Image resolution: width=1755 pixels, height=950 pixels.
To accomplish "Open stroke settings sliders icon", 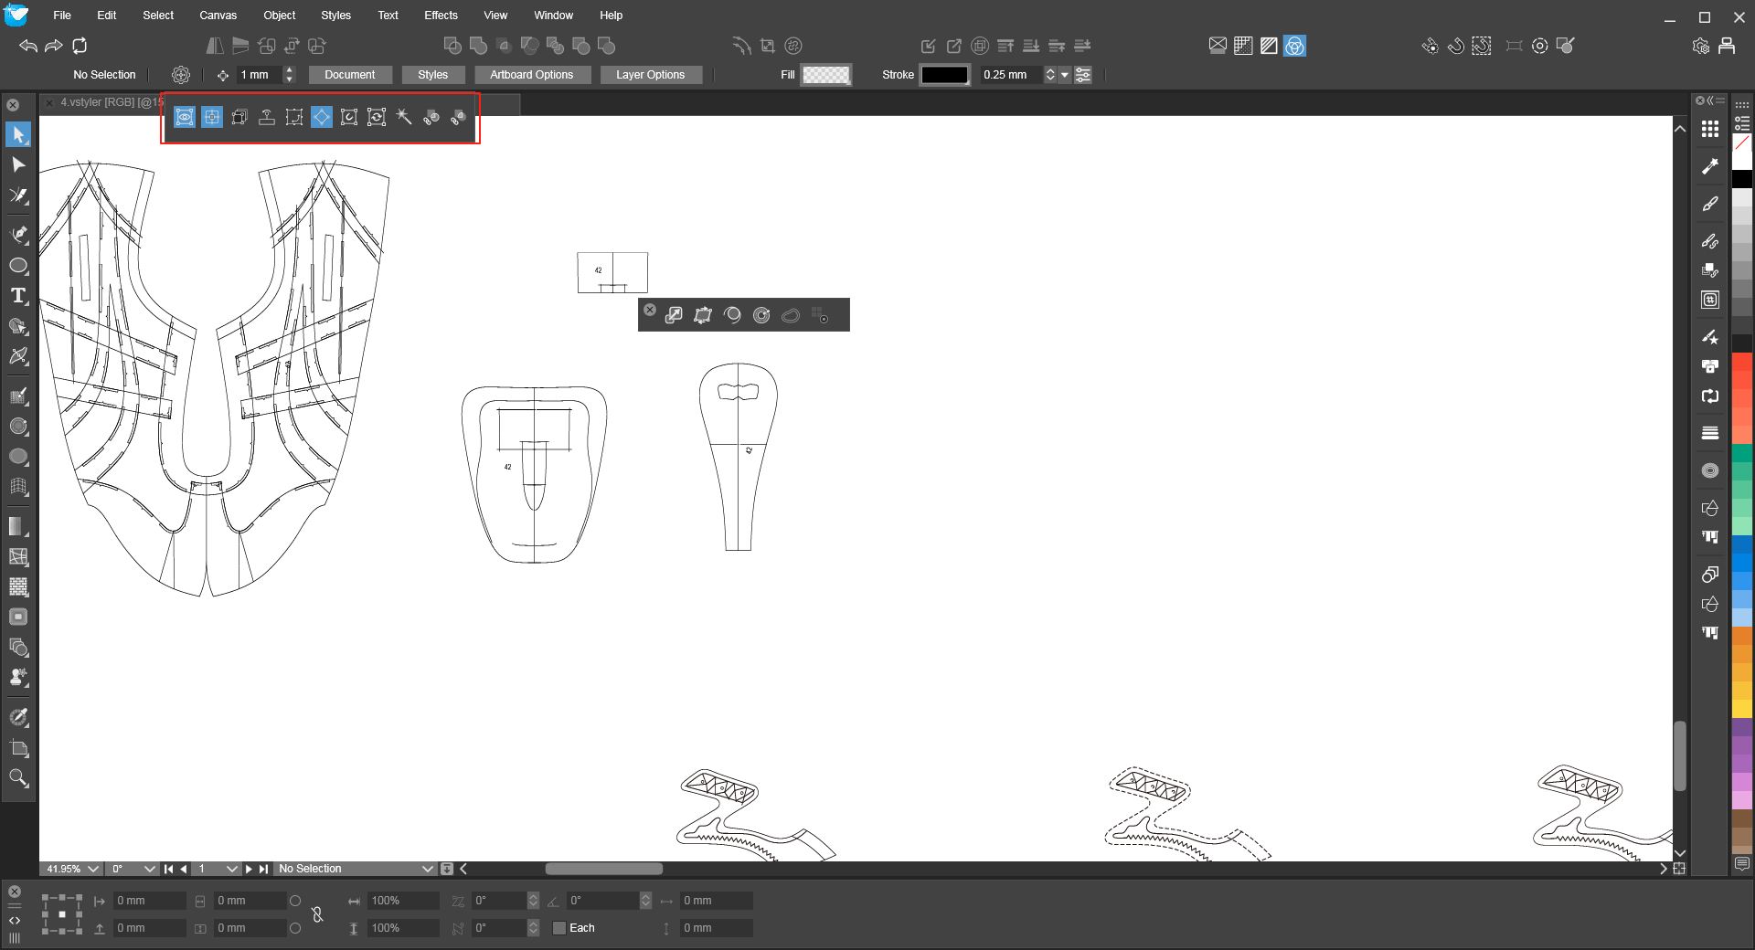I will click(x=1083, y=75).
